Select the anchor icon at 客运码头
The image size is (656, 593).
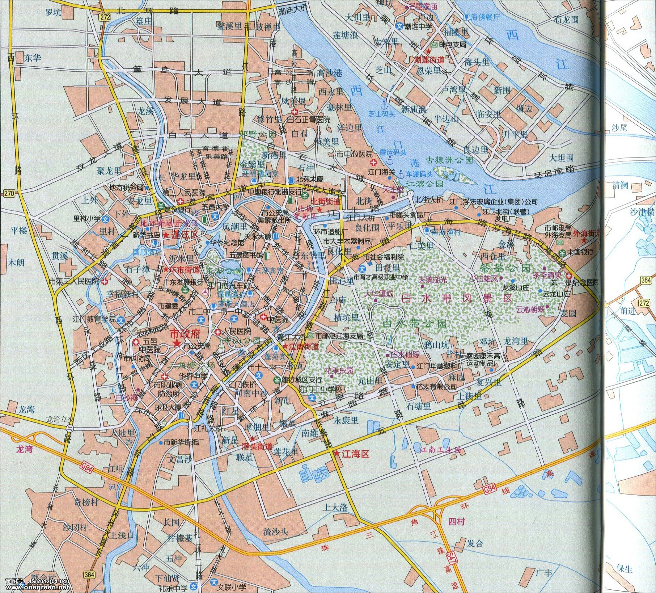coord(390,160)
